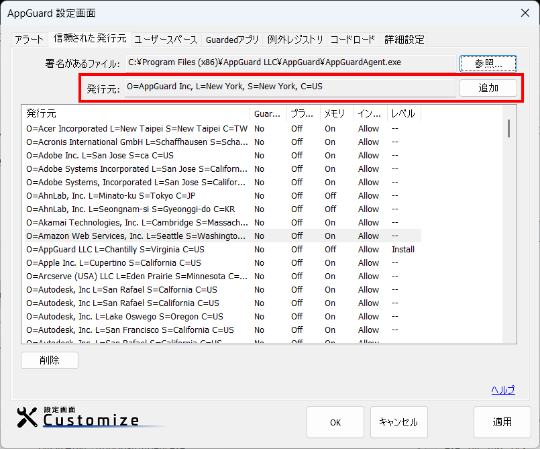Image resolution: width=540 pixels, height=449 pixels.
Task: Select the 例外レジストリ tab
Action: [295, 39]
